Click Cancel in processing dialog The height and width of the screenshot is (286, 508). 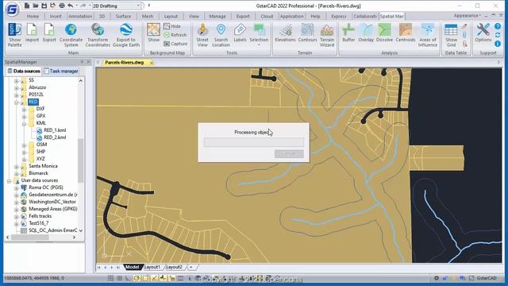(289, 153)
